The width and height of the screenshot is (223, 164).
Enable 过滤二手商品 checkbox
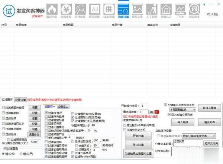coord(73,153)
